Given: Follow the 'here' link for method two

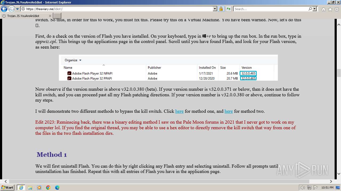Looking at the screenshot, I should click(x=229, y=111).
